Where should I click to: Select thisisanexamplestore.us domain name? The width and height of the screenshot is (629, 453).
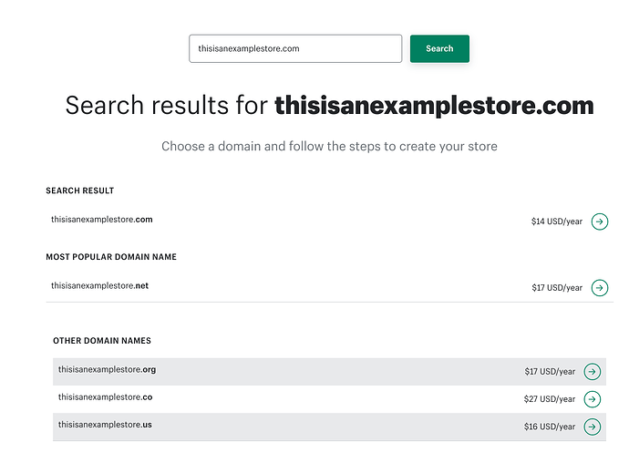pyautogui.click(x=105, y=425)
